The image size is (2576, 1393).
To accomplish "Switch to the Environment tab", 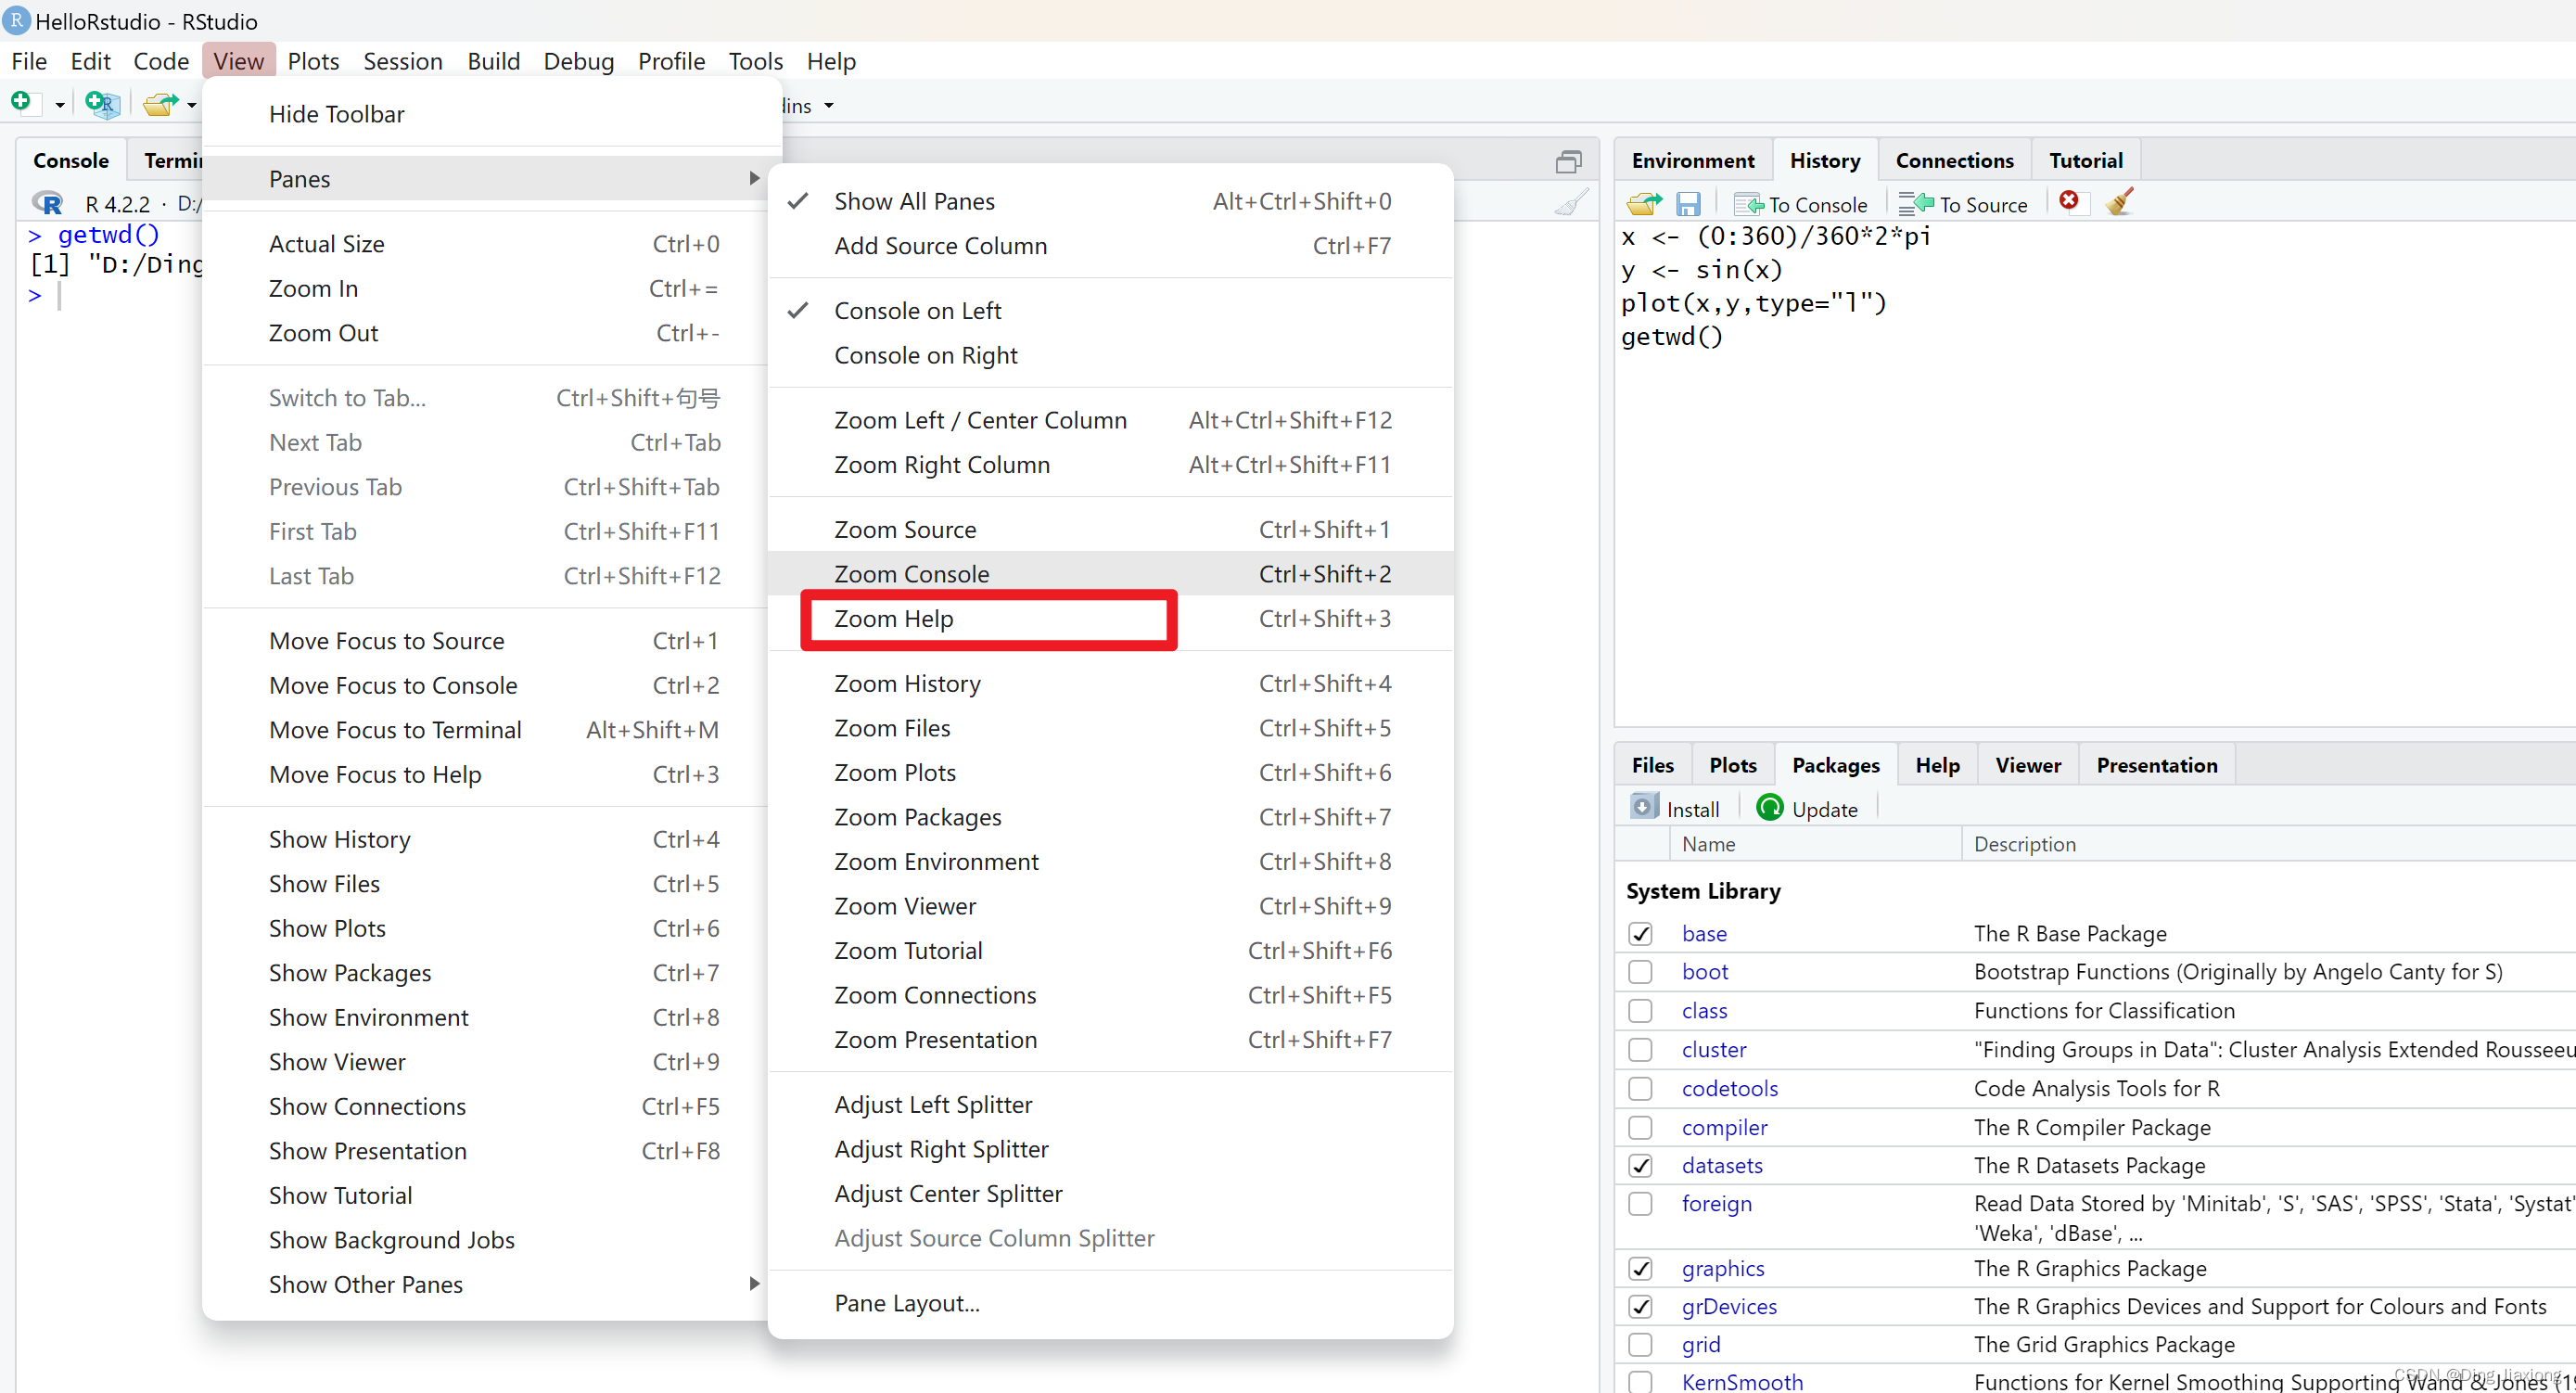I will click(x=1692, y=161).
